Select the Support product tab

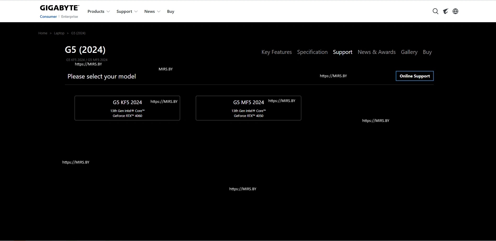[x=343, y=52]
